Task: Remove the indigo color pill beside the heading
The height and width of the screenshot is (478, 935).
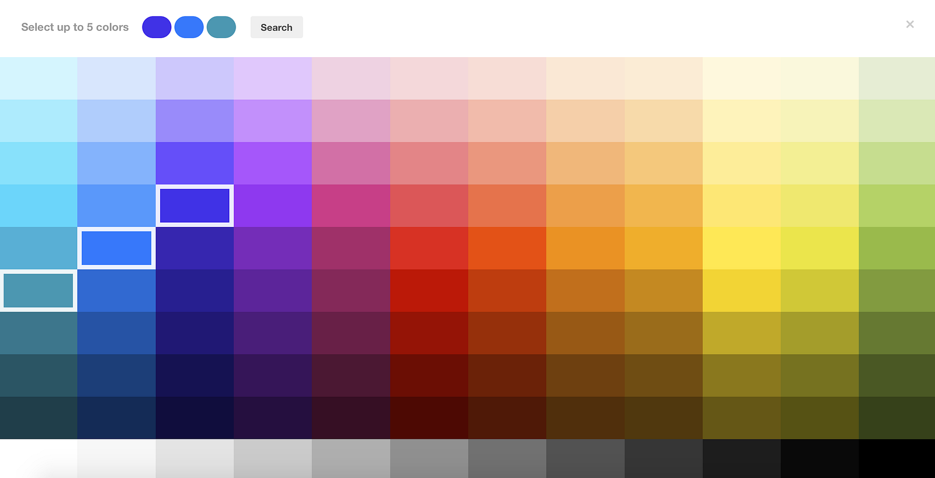Action: click(x=157, y=27)
